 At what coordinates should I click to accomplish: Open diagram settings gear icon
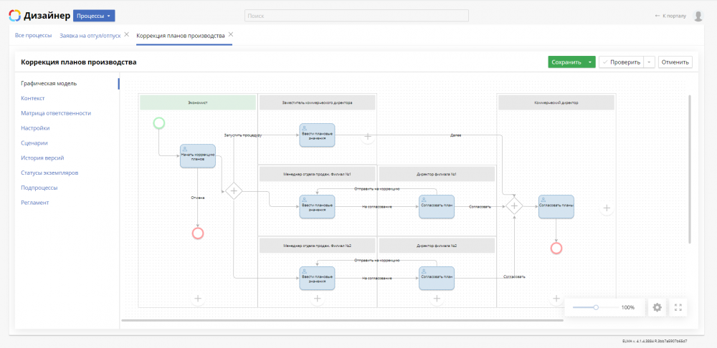pos(657,307)
